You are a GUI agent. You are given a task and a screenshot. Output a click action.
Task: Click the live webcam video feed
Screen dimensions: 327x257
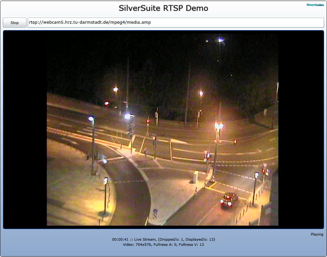tap(163, 130)
